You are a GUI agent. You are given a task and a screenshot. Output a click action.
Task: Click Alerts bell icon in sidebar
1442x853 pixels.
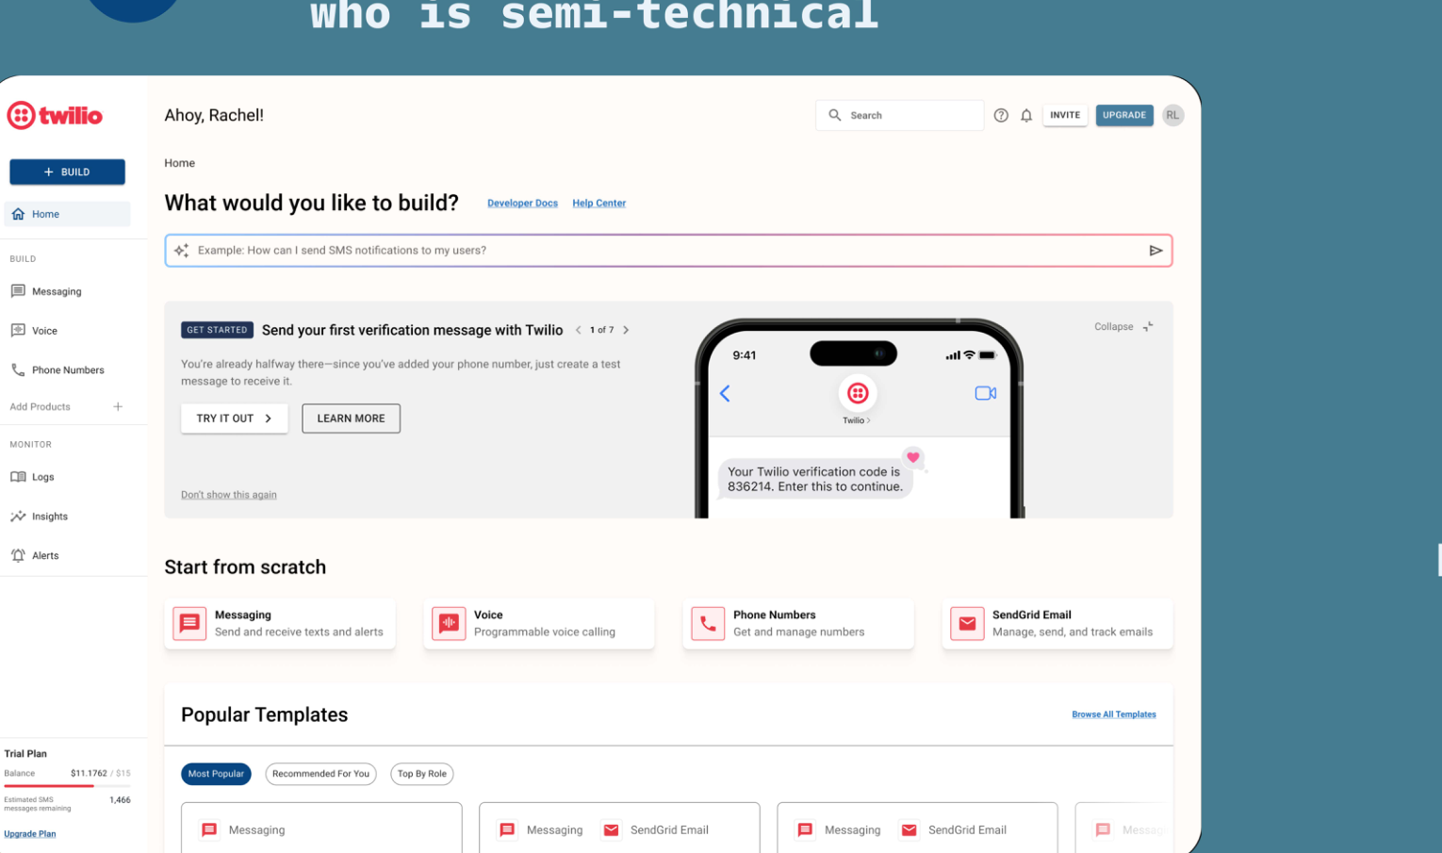tap(18, 555)
